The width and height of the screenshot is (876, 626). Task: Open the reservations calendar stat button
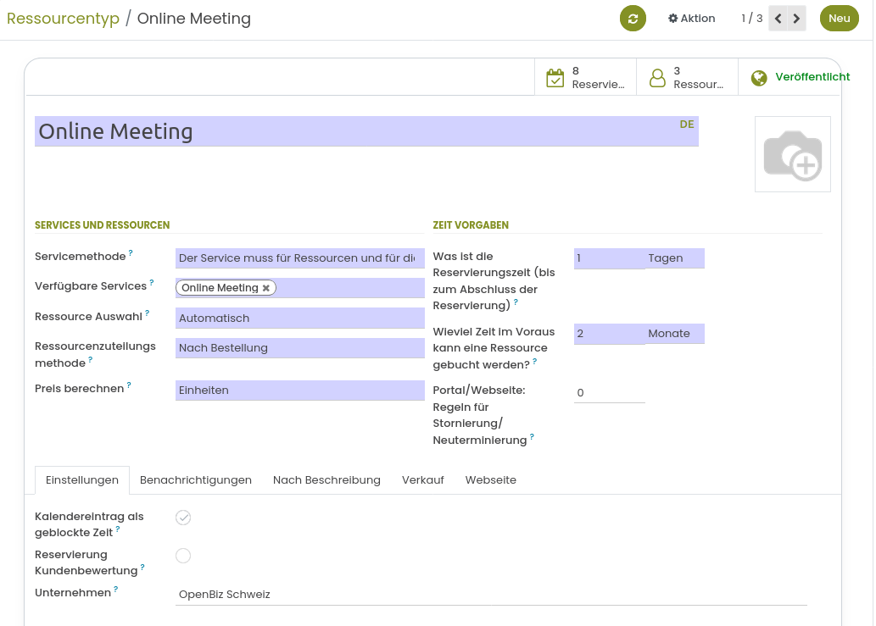(585, 78)
